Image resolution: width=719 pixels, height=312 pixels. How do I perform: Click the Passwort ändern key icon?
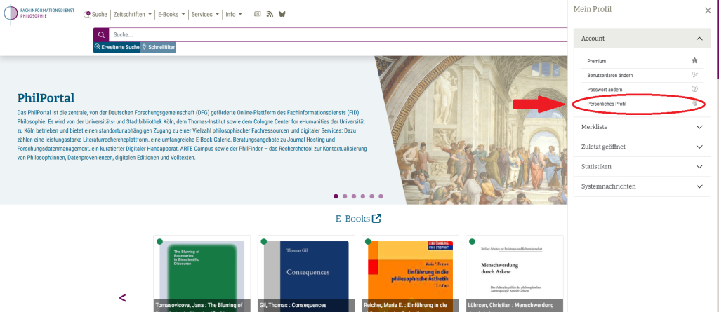tap(694, 89)
